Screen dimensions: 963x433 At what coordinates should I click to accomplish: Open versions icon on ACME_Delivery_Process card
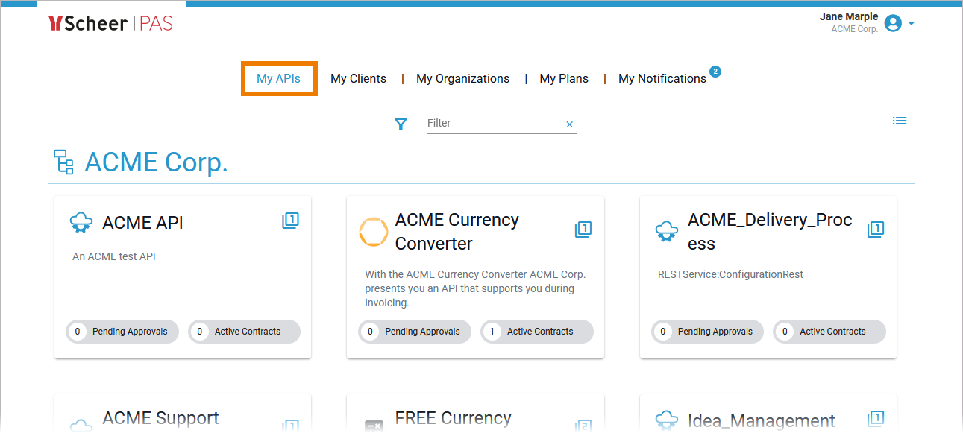coord(876,230)
